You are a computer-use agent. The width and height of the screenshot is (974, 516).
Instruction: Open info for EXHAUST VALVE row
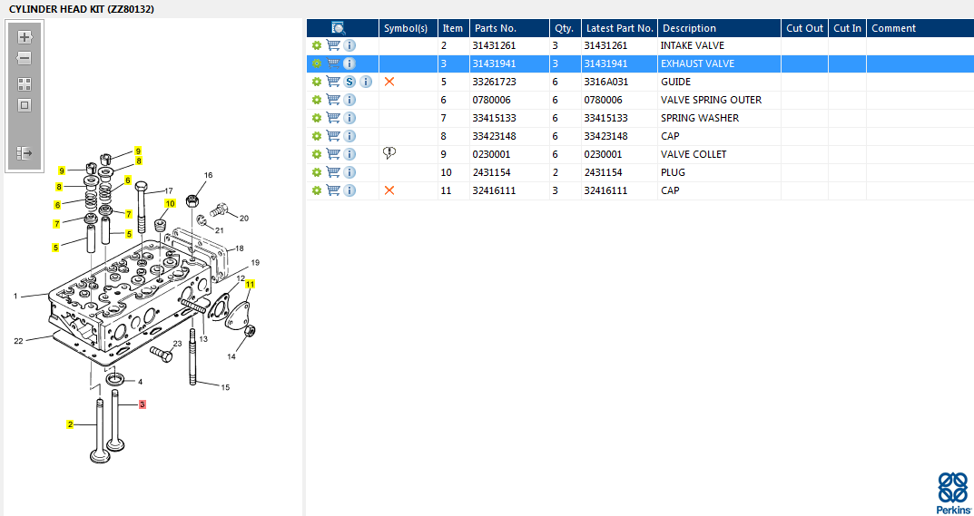[349, 63]
